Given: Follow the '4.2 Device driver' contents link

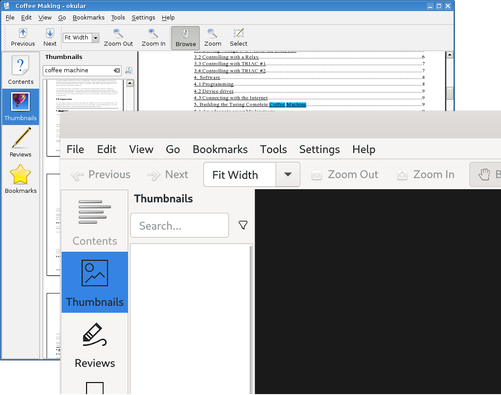Looking at the screenshot, I should pyautogui.click(x=213, y=91).
